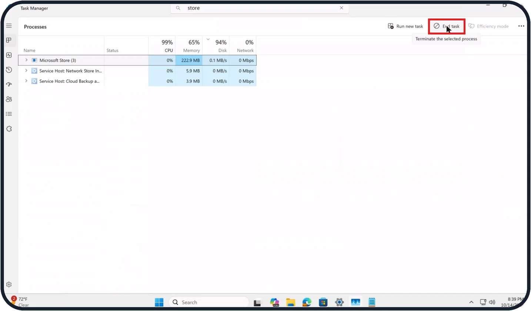Click the volume speaker icon in tray
531x311 pixels.
(x=492, y=302)
